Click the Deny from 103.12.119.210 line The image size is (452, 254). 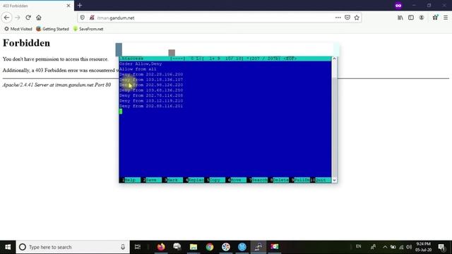(151, 101)
